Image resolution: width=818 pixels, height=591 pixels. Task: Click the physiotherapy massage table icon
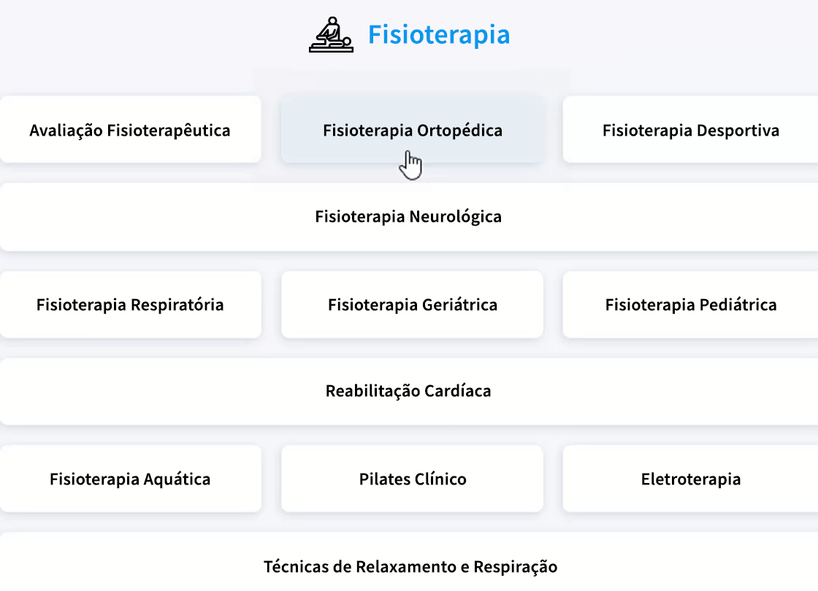pyautogui.click(x=331, y=34)
